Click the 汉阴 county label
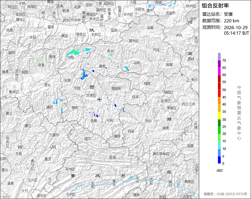The height and width of the screenshot is (199, 251). pyautogui.click(x=77, y=88)
